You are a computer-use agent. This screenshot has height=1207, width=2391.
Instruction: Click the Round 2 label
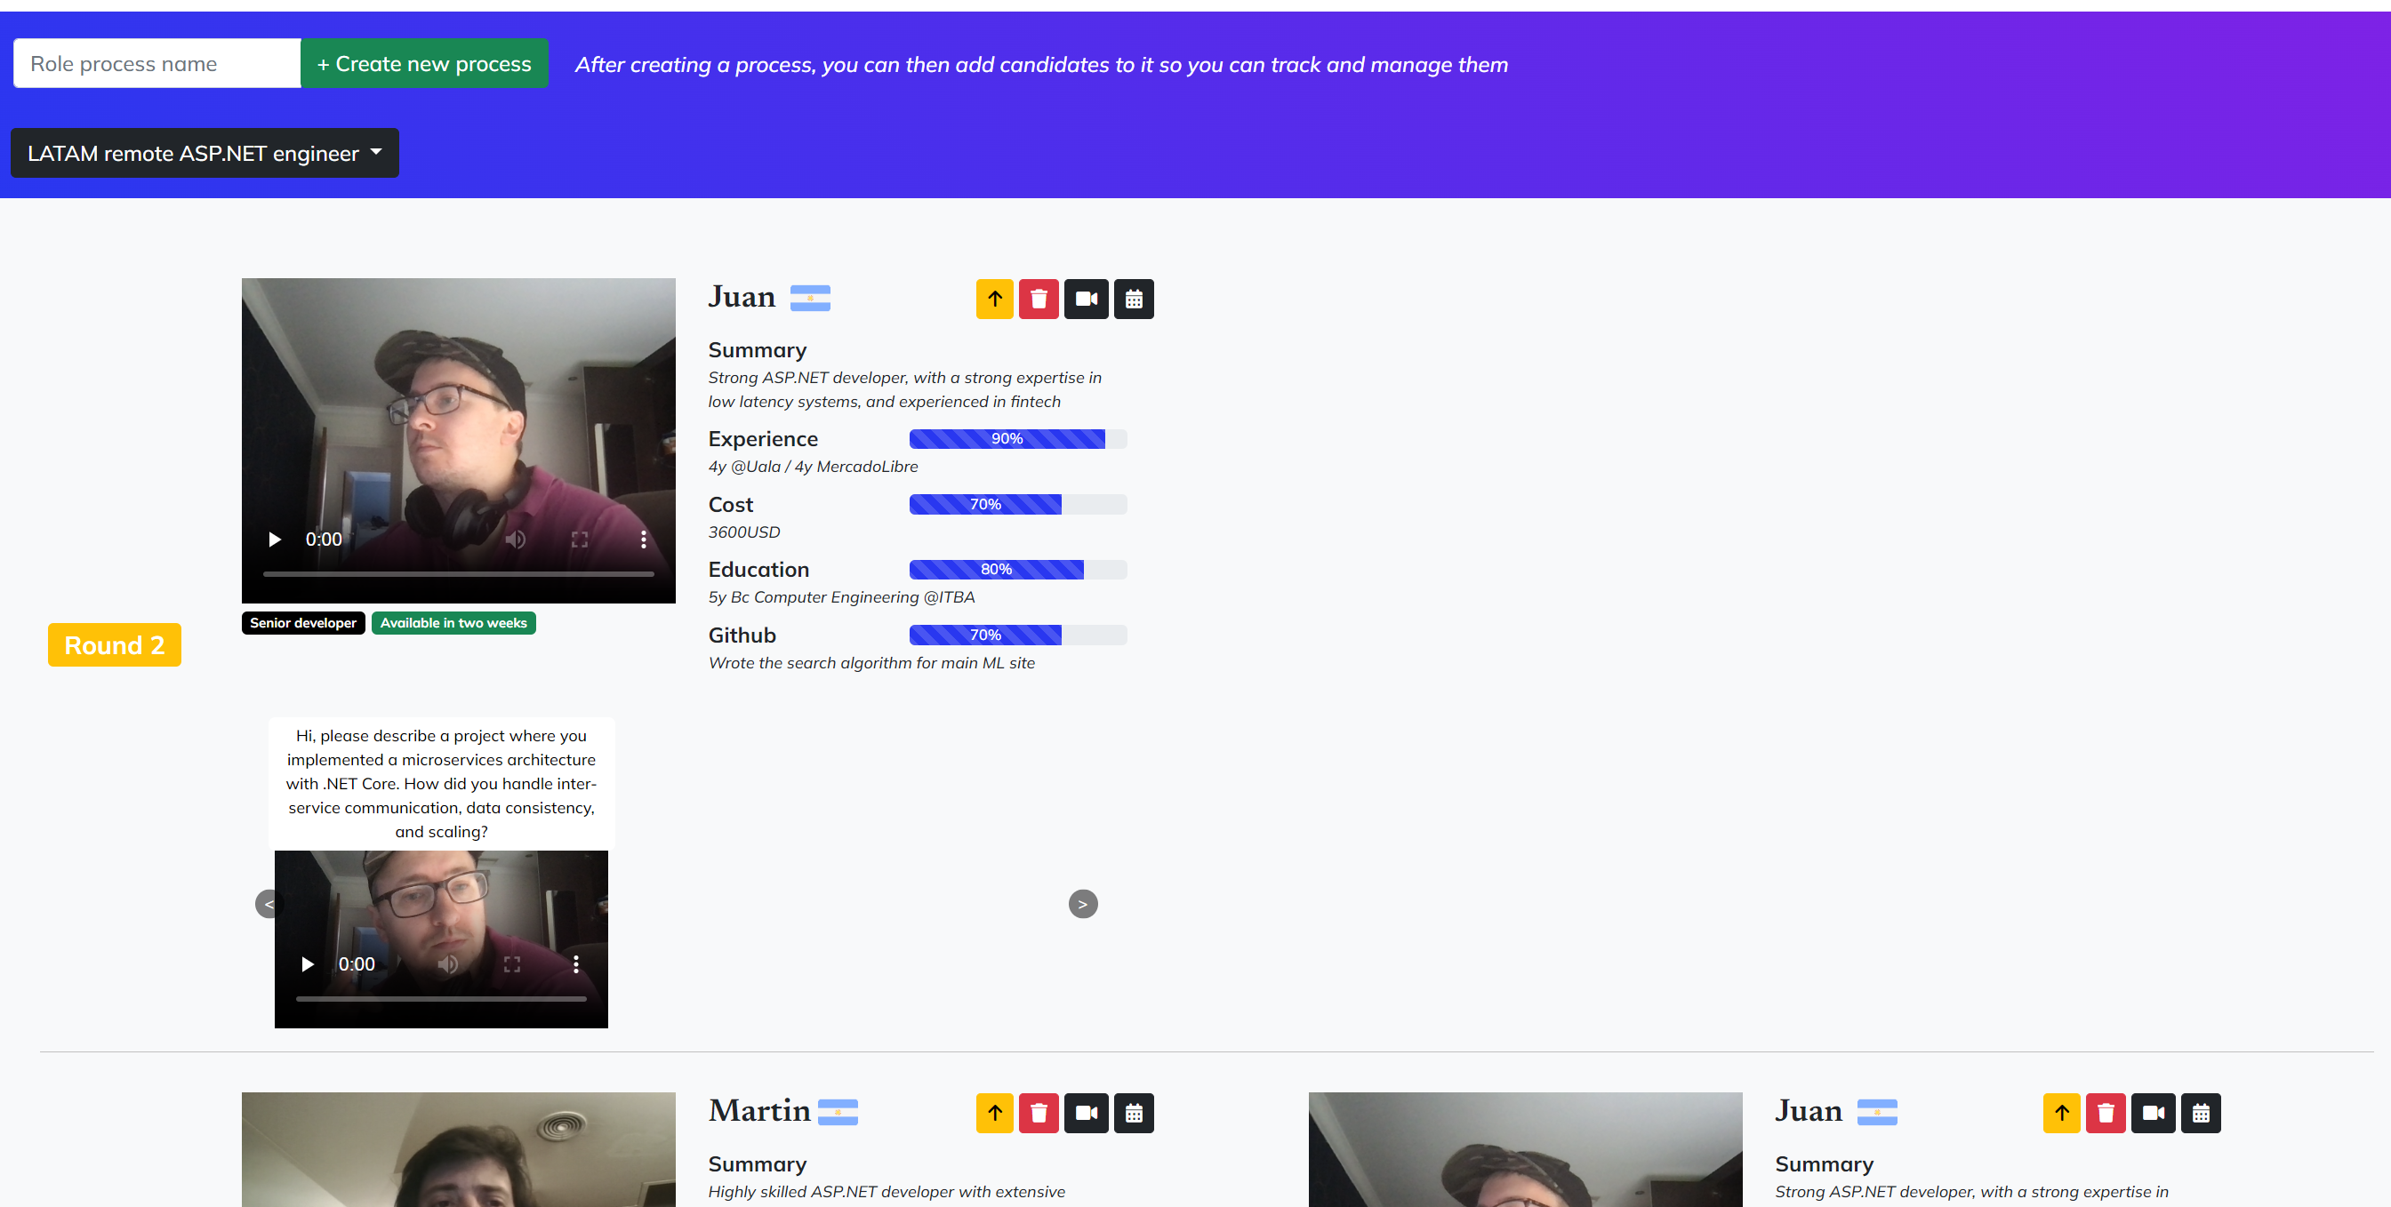[114, 644]
